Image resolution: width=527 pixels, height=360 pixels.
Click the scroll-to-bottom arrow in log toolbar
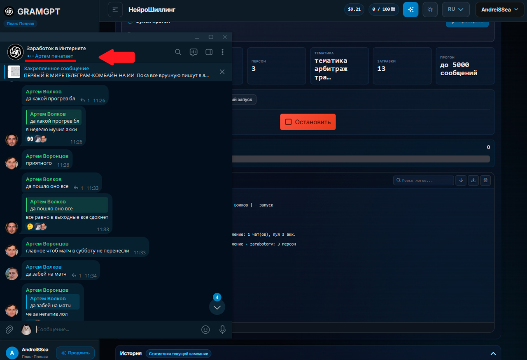(x=461, y=180)
